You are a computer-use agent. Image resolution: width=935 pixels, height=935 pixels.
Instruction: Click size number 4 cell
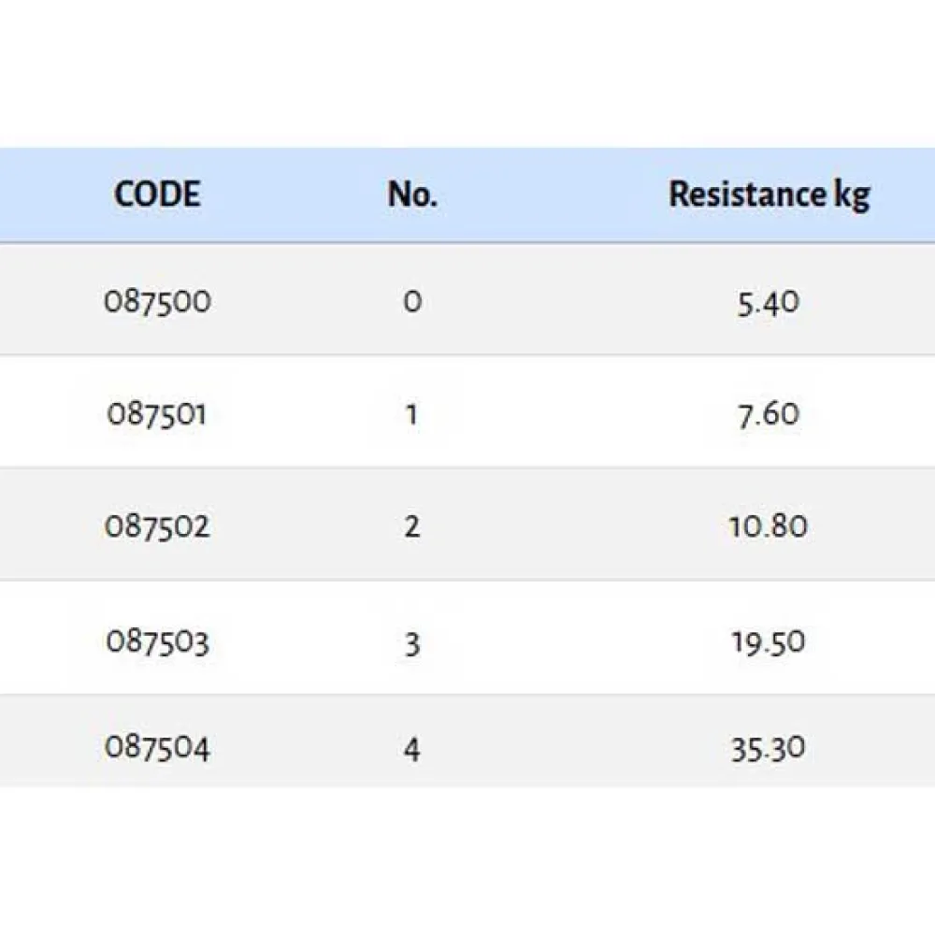[412, 748]
